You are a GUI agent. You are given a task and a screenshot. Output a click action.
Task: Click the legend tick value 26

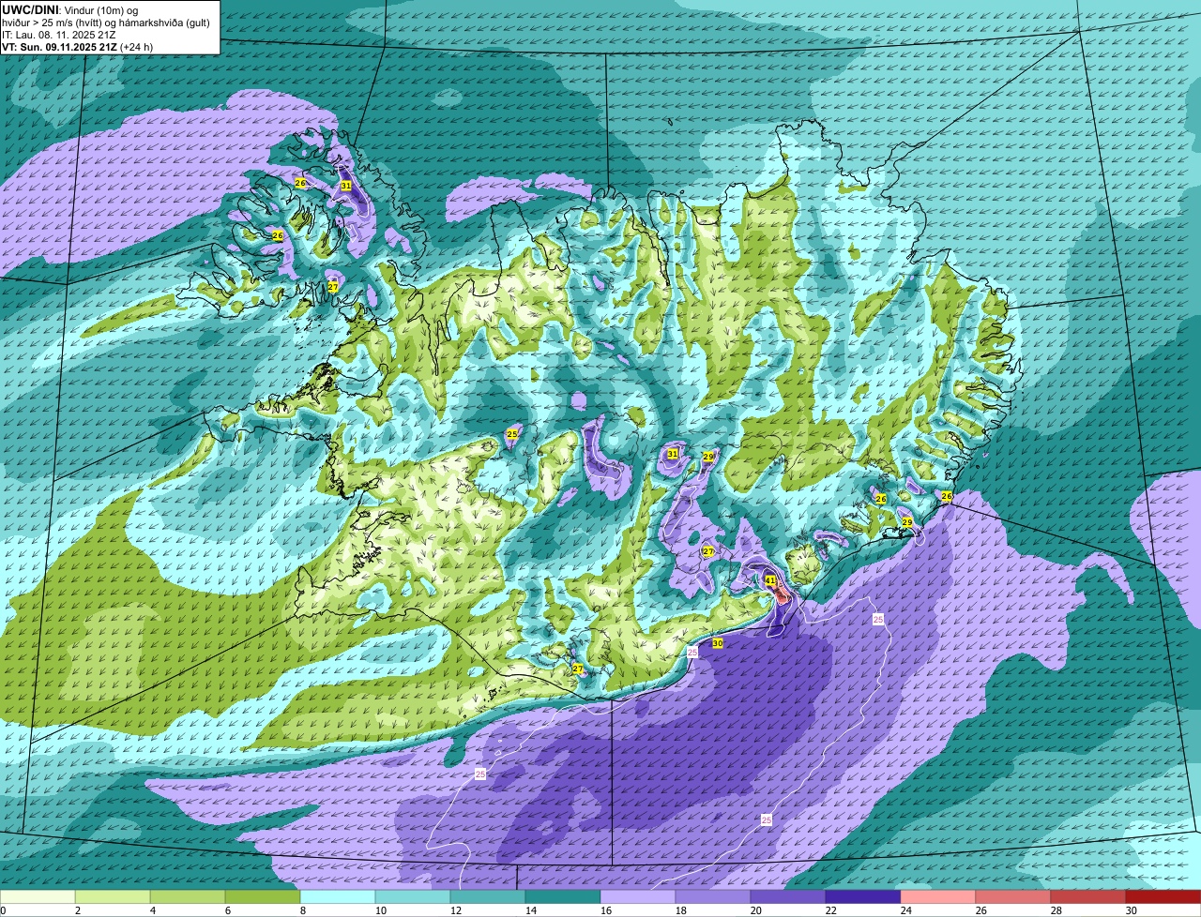pos(981,910)
